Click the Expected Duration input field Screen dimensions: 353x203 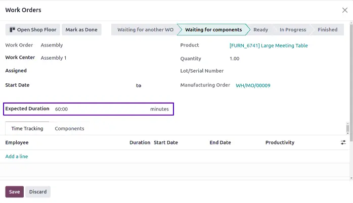coord(101,109)
